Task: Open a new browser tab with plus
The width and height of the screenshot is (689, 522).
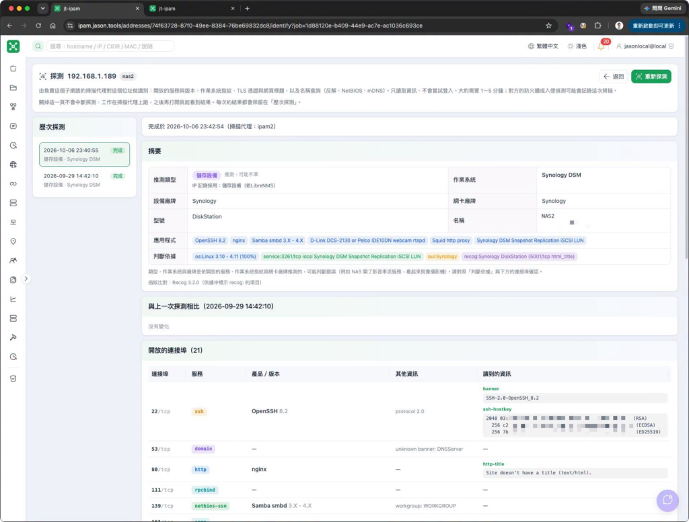Action: [x=248, y=8]
